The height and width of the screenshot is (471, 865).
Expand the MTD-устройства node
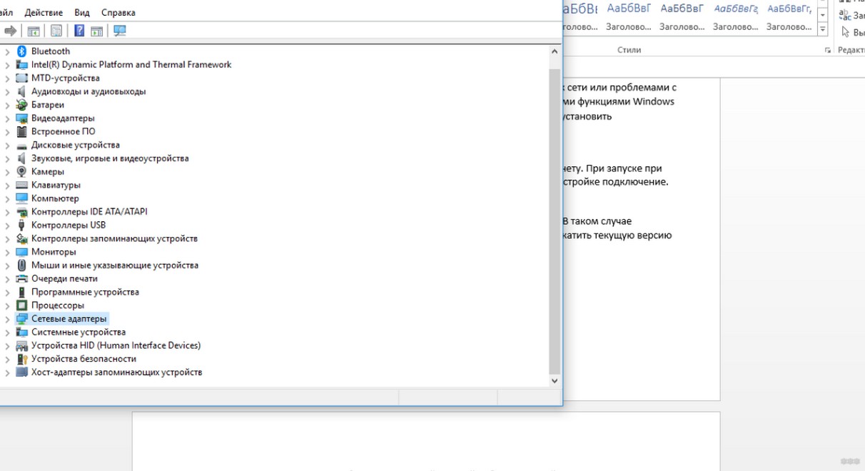point(7,78)
